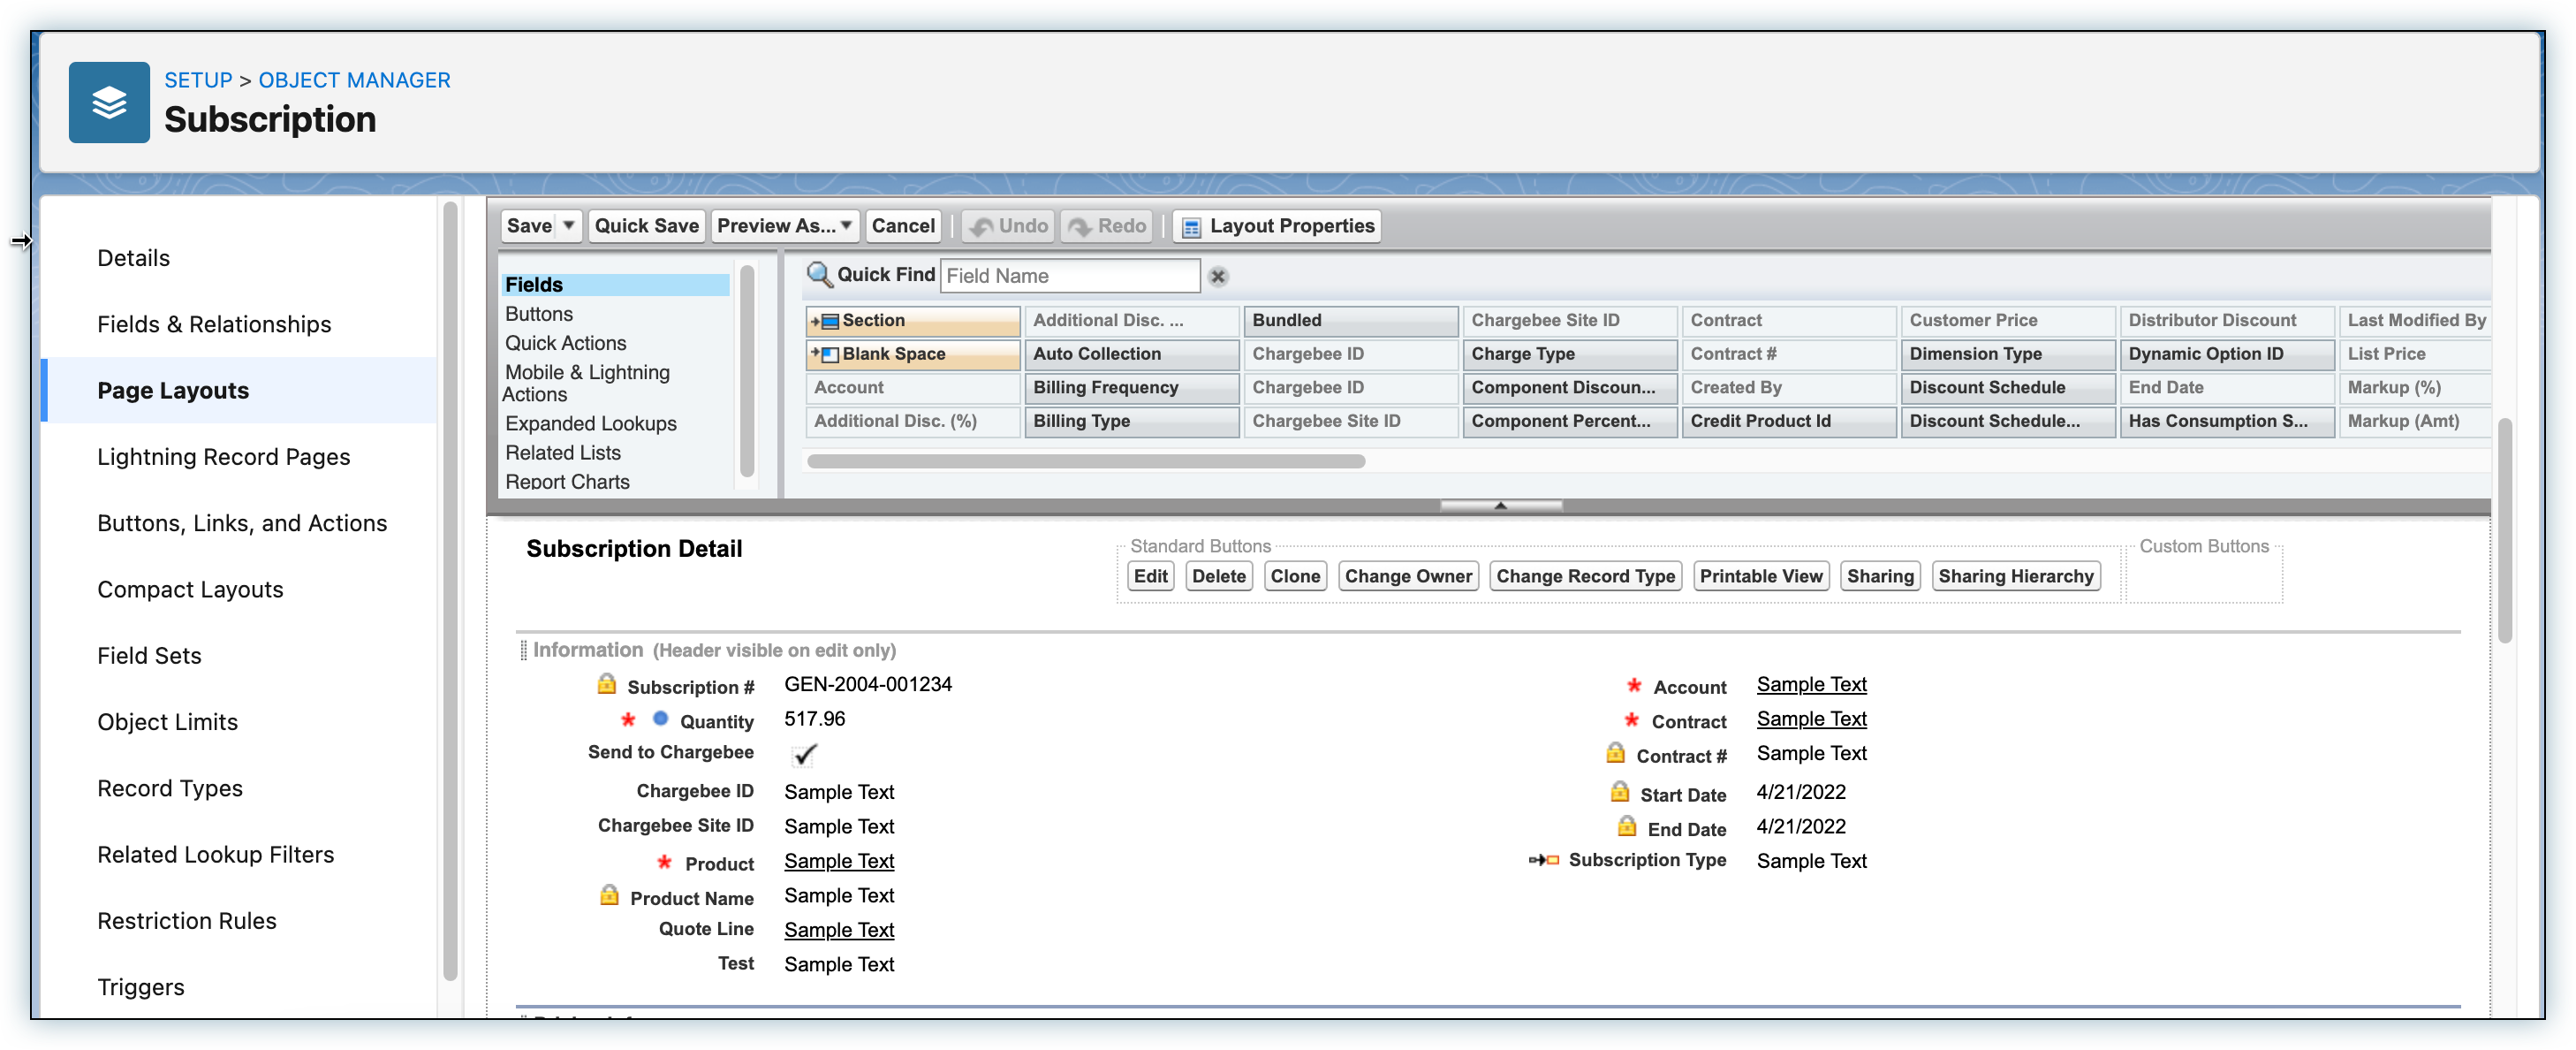
Task: Select the Blank Space palette element
Action: [x=912, y=354]
